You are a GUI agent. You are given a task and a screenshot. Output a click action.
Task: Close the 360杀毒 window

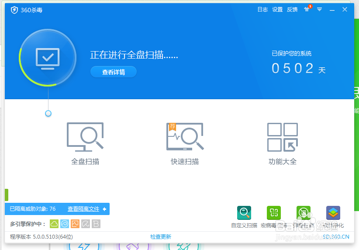pos(345,9)
